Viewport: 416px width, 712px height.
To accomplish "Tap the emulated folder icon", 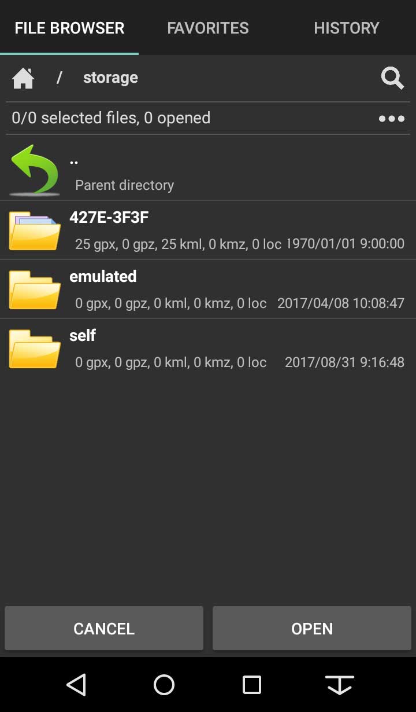I will tap(35, 290).
